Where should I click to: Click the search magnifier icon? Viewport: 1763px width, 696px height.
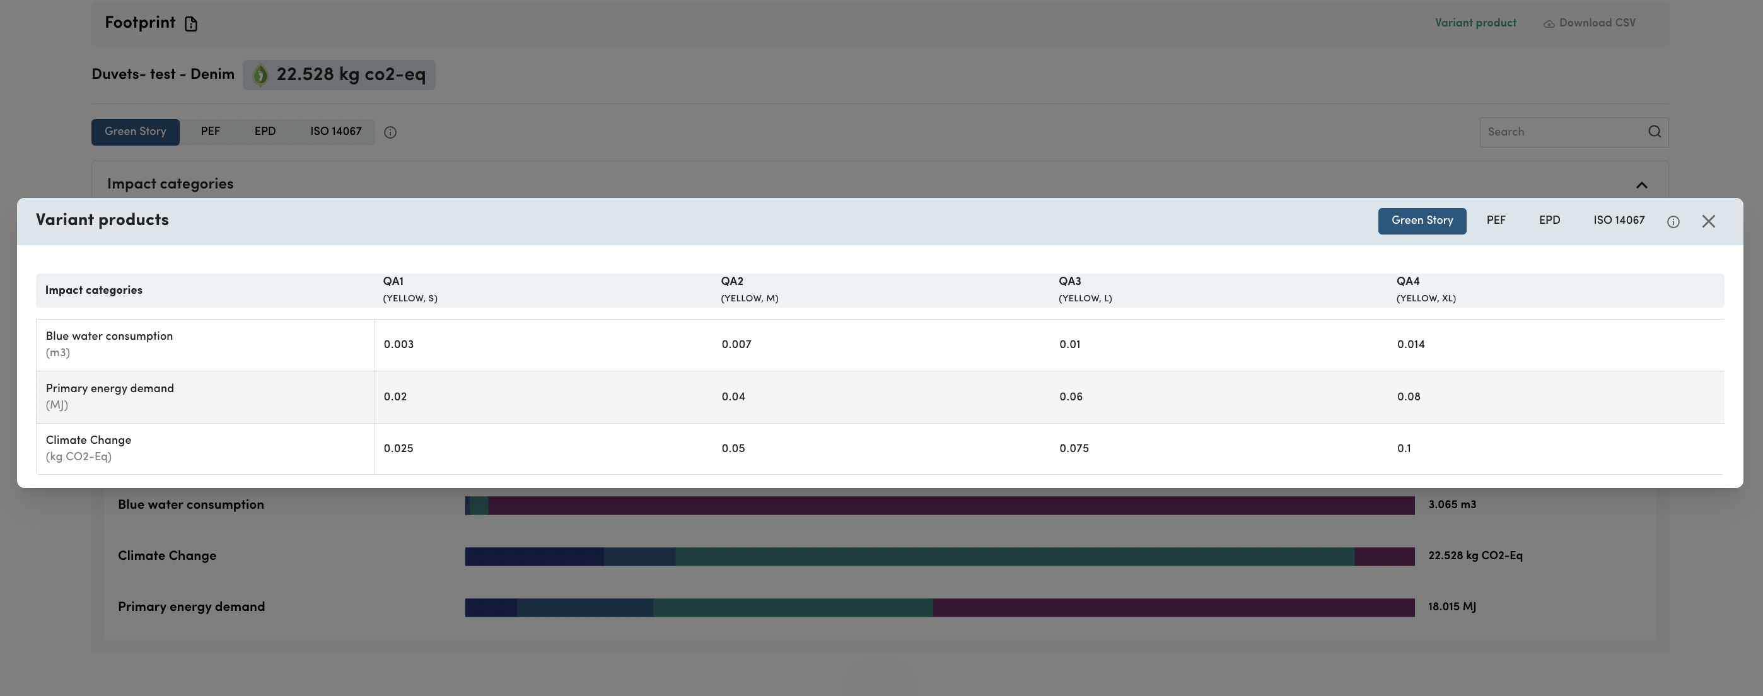1654,132
